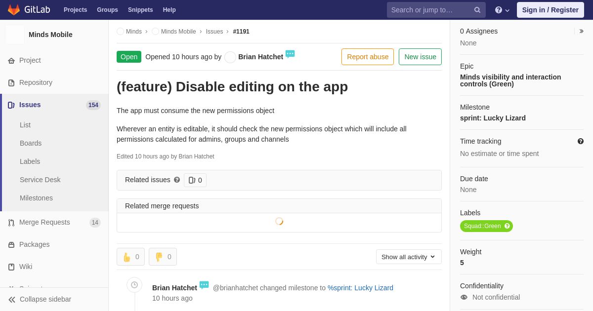Click the thumbs up reaction
This screenshot has width=593, height=311.
(x=130, y=257)
